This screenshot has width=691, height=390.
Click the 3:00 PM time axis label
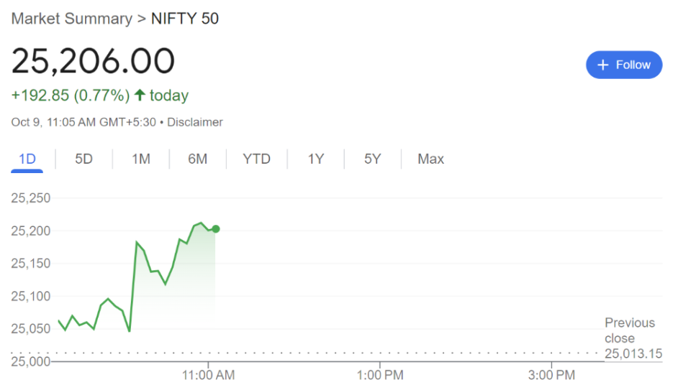[551, 374]
